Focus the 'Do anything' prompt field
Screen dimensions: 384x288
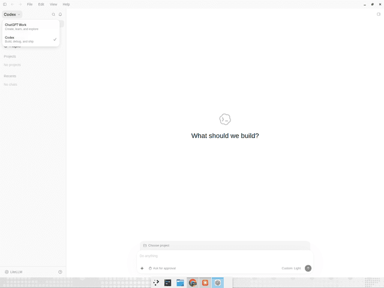click(x=225, y=256)
